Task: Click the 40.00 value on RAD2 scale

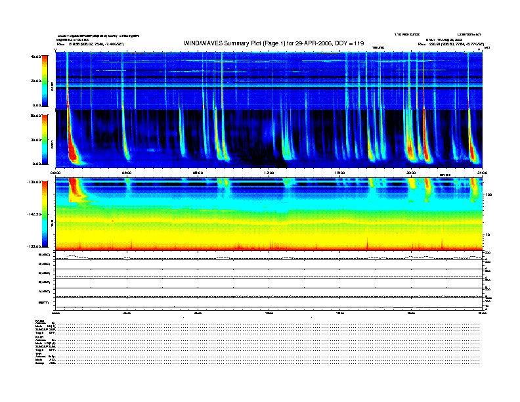Action: [35, 56]
